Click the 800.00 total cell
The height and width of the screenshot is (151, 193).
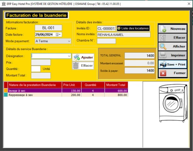pos(116,95)
